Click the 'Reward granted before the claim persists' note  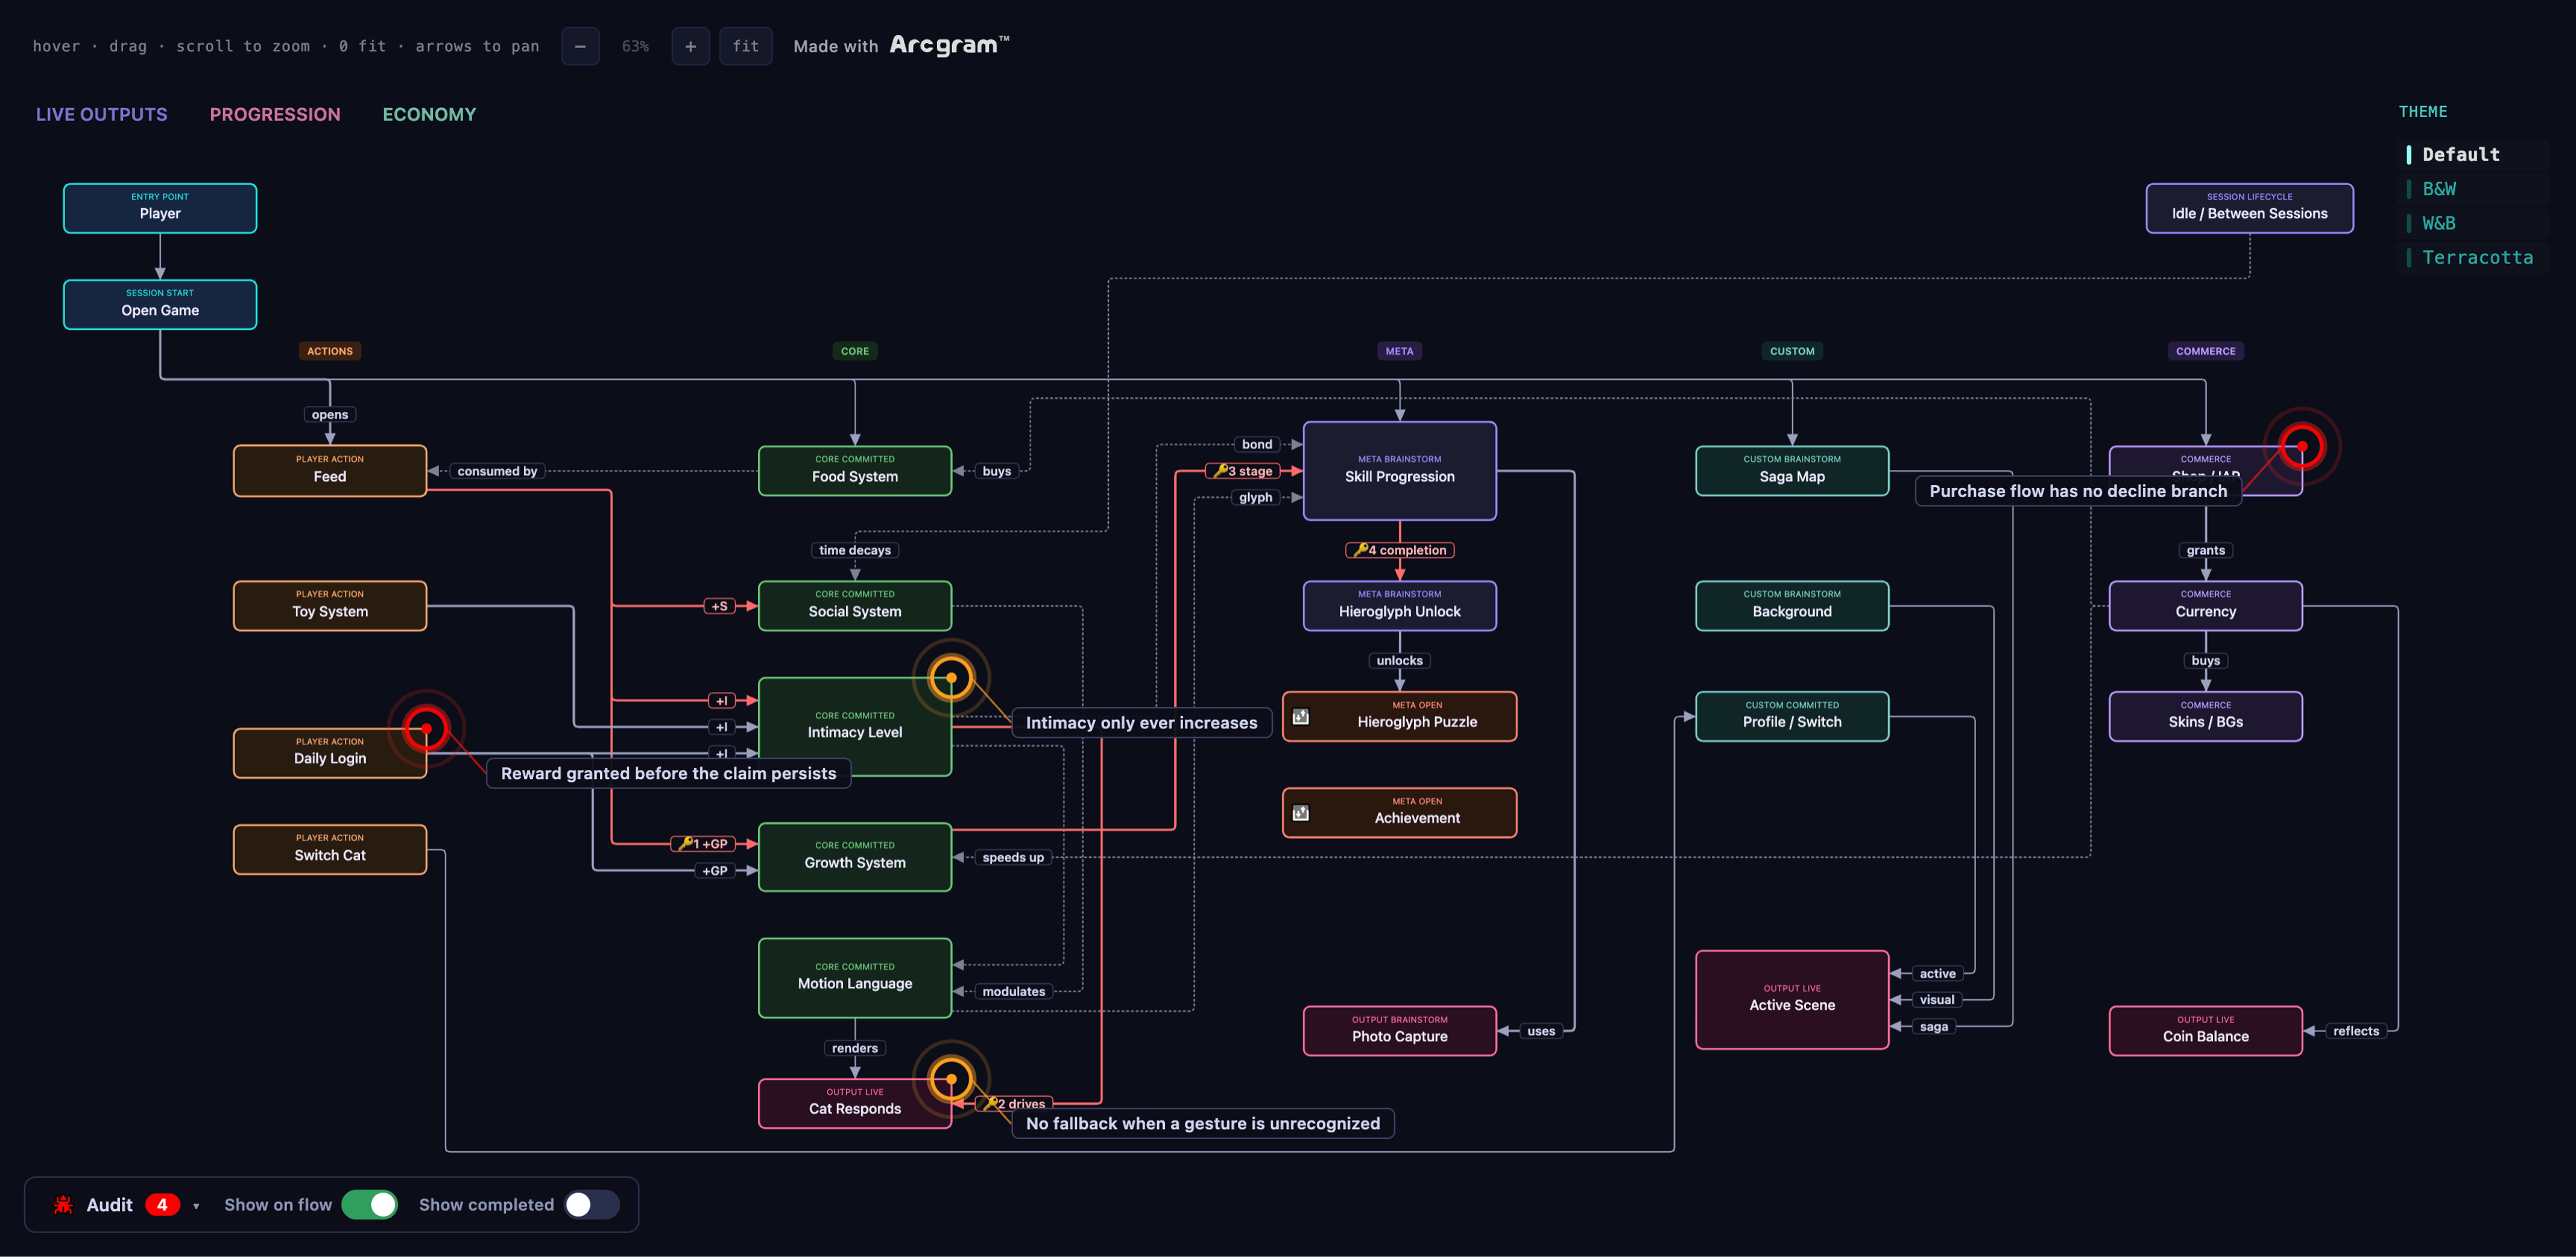[x=669, y=773]
